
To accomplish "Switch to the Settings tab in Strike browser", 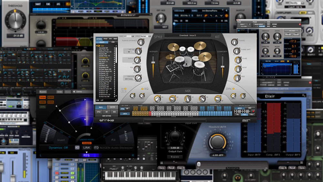I will coord(99,39).
